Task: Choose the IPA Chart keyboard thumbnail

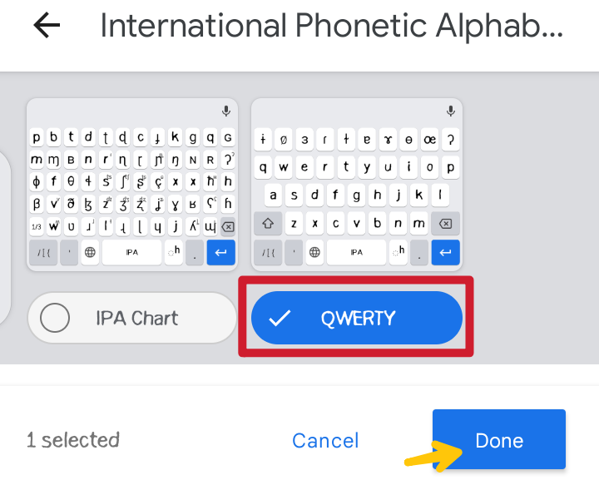Action: 132,184
